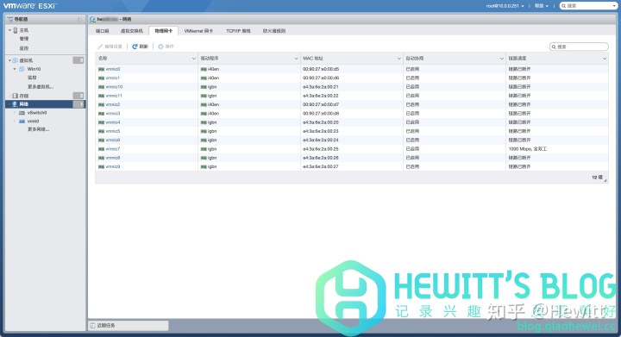Open the root@10.0.0.251 user dropdown
Viewport: 621px width, 337px height.
(505, 6)
